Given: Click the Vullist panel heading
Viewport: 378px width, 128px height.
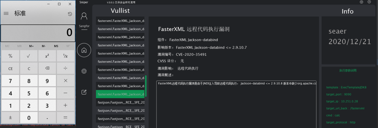Looking at the screenshot, I should click(120, 11).
